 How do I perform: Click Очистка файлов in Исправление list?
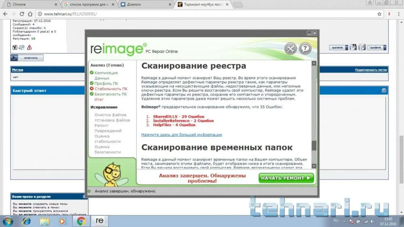coord(110,115)
